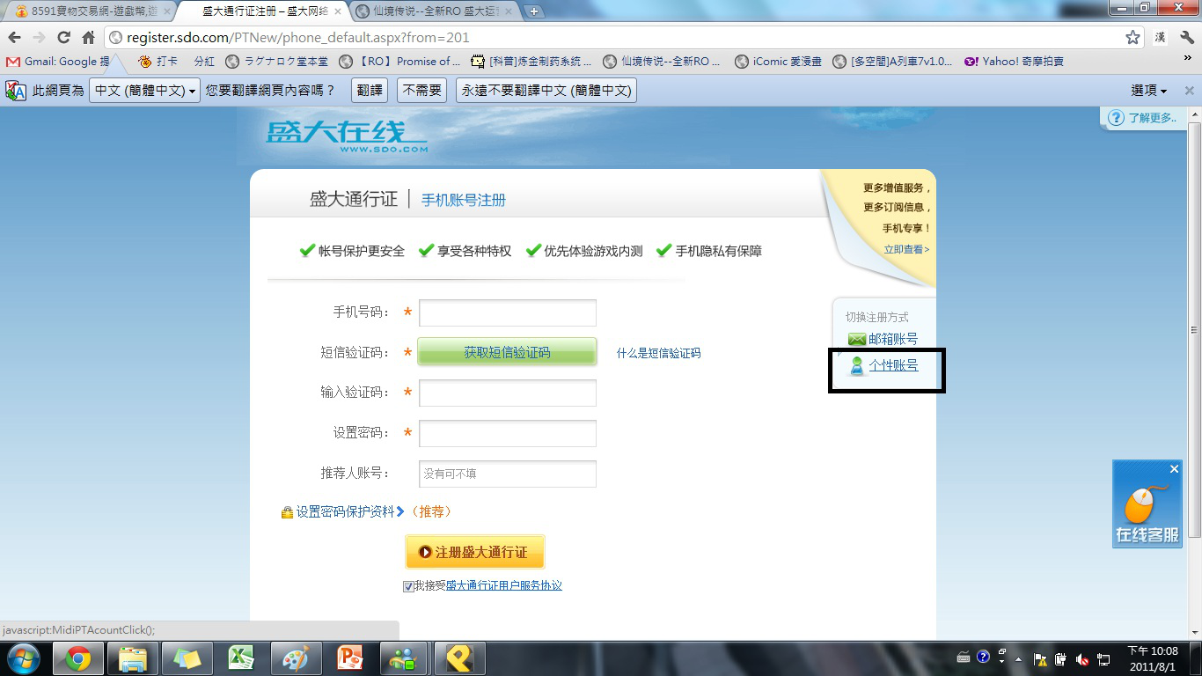Show hidden tray icons arrow
Screen dimensions: 1202x676
(x=1020, y=658)
